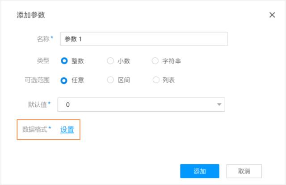
Task: Expand the 默认值 dropdown arrow
Action: coord(219,105)
